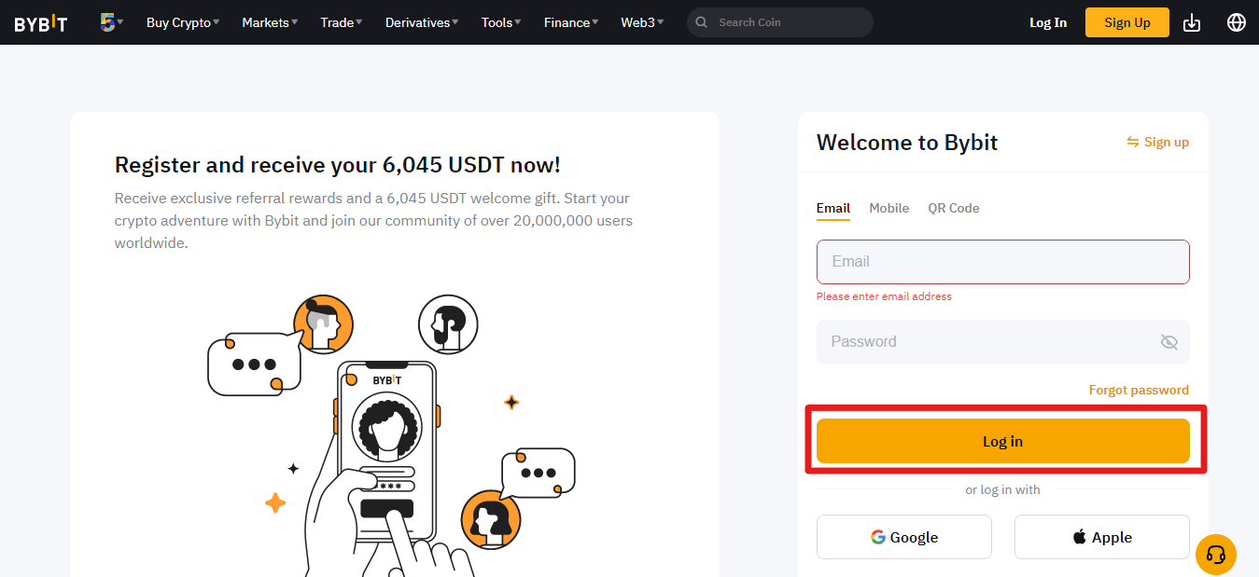Open the colorful 5th anniversary icon menu
1259x577 pixels.
pos(112,22)
